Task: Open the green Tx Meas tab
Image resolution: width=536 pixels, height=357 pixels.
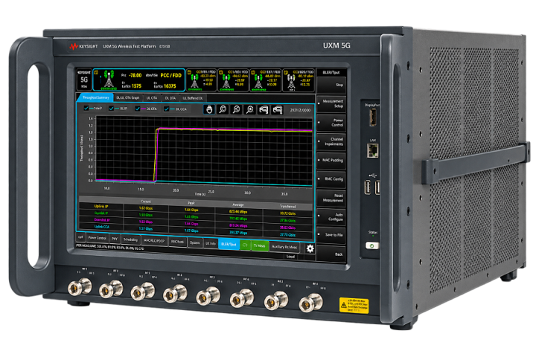Action: coord(260,245)
